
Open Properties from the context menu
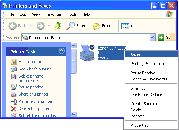pos(151,125)
